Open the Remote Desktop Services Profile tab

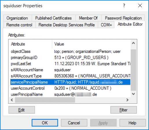tap(67, 25)
